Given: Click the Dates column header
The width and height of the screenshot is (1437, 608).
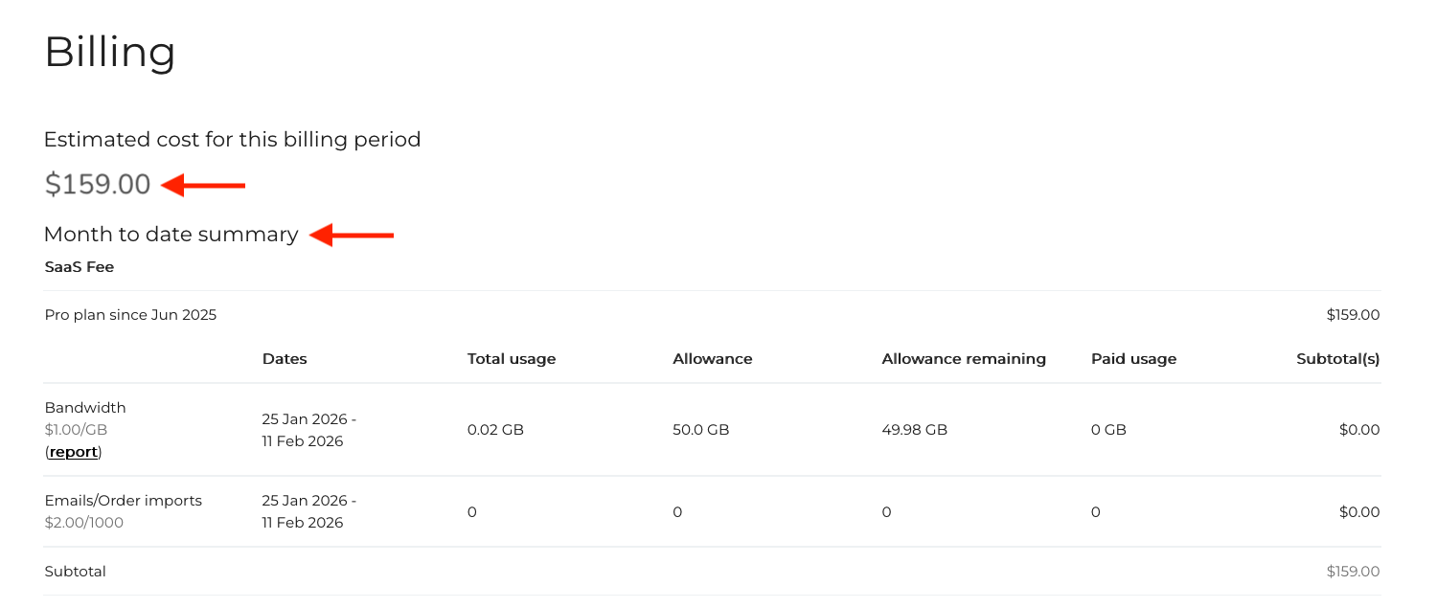Looking at the screenshot, I should click(x=285, y=359).
